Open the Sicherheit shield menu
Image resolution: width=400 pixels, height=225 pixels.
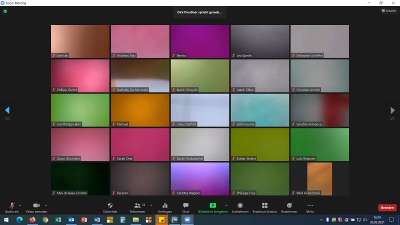click(110, 207)
